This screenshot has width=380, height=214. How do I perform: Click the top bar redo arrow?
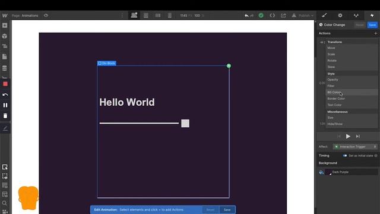252,15
